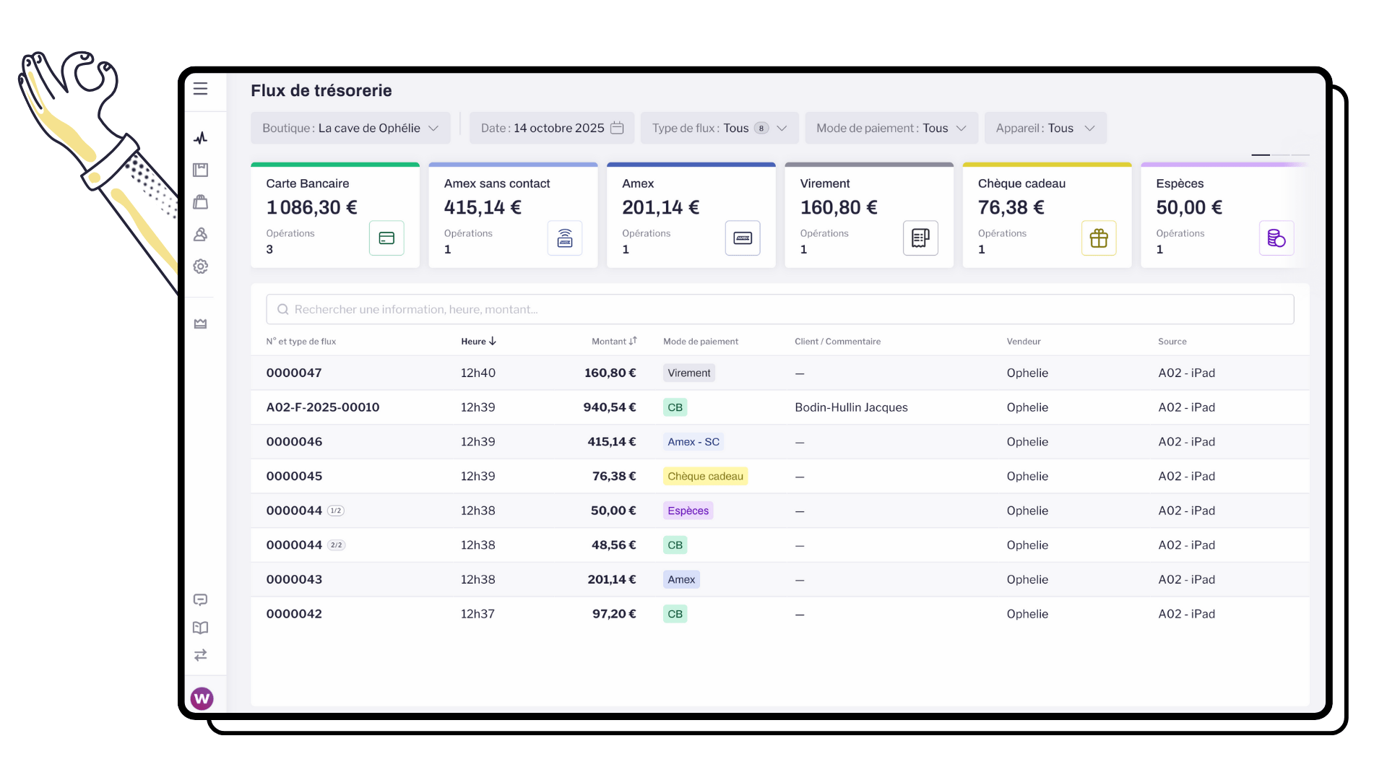
Task: Expand the Mode de paiement dropdown
Action: click(x=891, y=128)
